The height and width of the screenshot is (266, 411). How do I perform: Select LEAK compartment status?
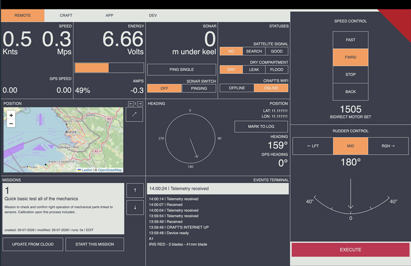[254, 70]
